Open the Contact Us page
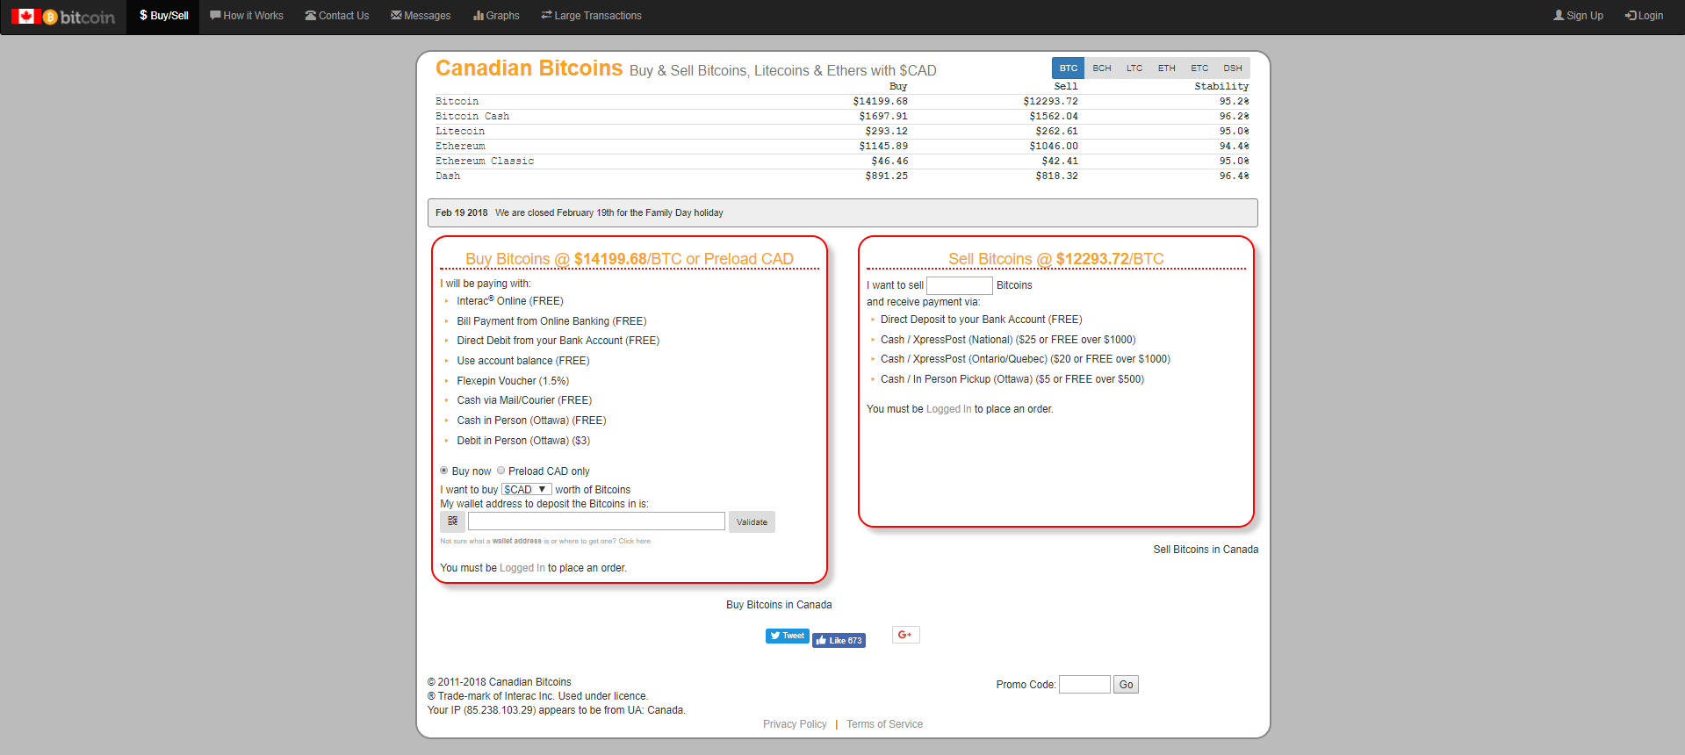1685x755 pixels. click(337, 16)
